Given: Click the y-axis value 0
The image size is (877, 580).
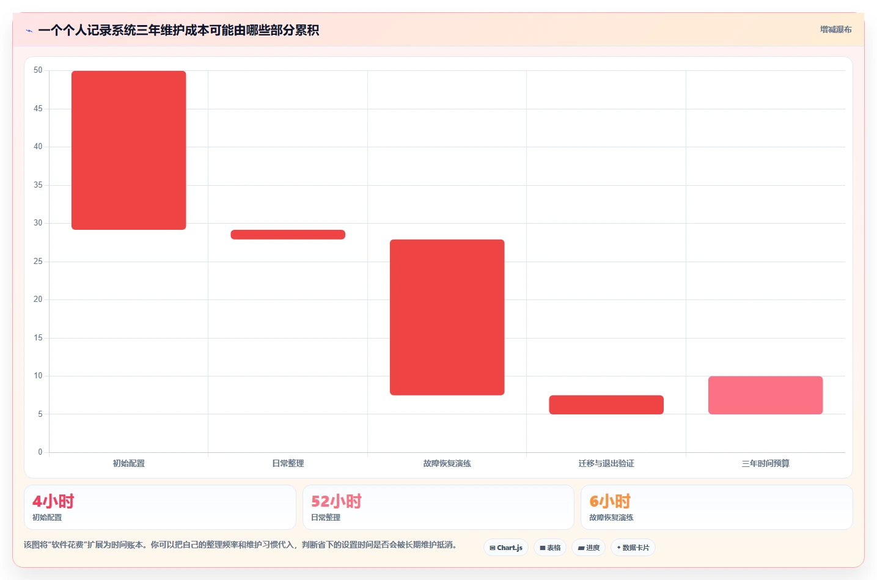Looking at the screenshot, I should click(40, 452).
